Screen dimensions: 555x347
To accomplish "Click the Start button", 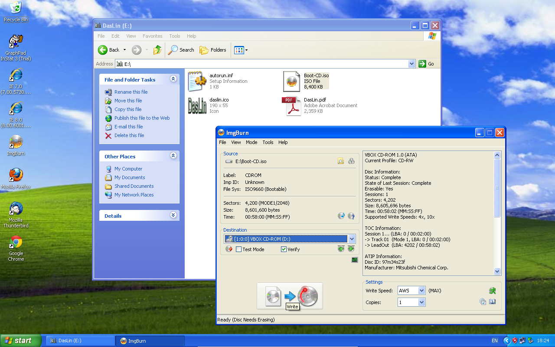I will pos(21,340).
